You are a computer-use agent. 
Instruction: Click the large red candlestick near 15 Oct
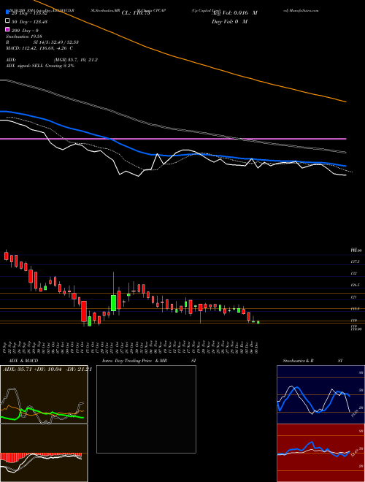(x=84, y=311)
